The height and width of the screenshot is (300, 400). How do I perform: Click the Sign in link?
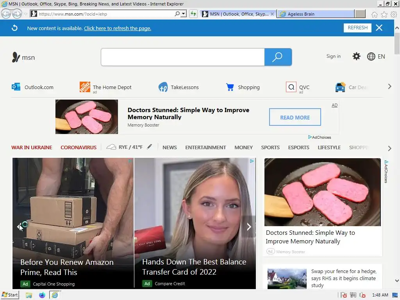pyautogui.click(x=333, y=56)
